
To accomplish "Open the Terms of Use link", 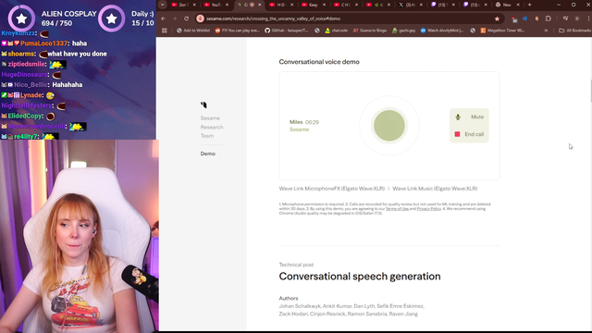I will click(397, 209).
